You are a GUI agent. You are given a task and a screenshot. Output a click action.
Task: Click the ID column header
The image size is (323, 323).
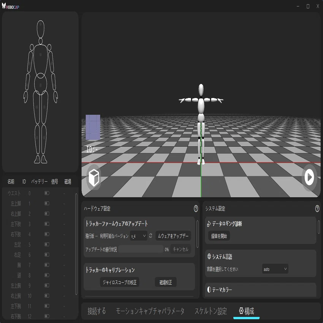(x=24, y=182)
